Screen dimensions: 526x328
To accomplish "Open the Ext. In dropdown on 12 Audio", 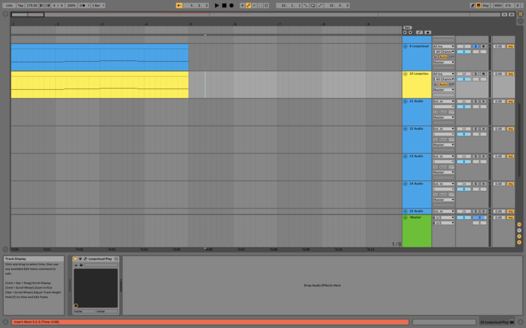I will (x=443, y=129).
